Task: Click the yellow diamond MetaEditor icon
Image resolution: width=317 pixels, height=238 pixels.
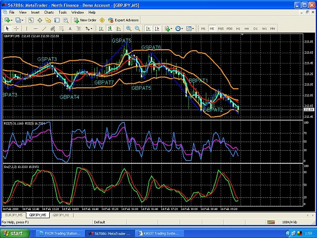Action: tap(102, 20)
